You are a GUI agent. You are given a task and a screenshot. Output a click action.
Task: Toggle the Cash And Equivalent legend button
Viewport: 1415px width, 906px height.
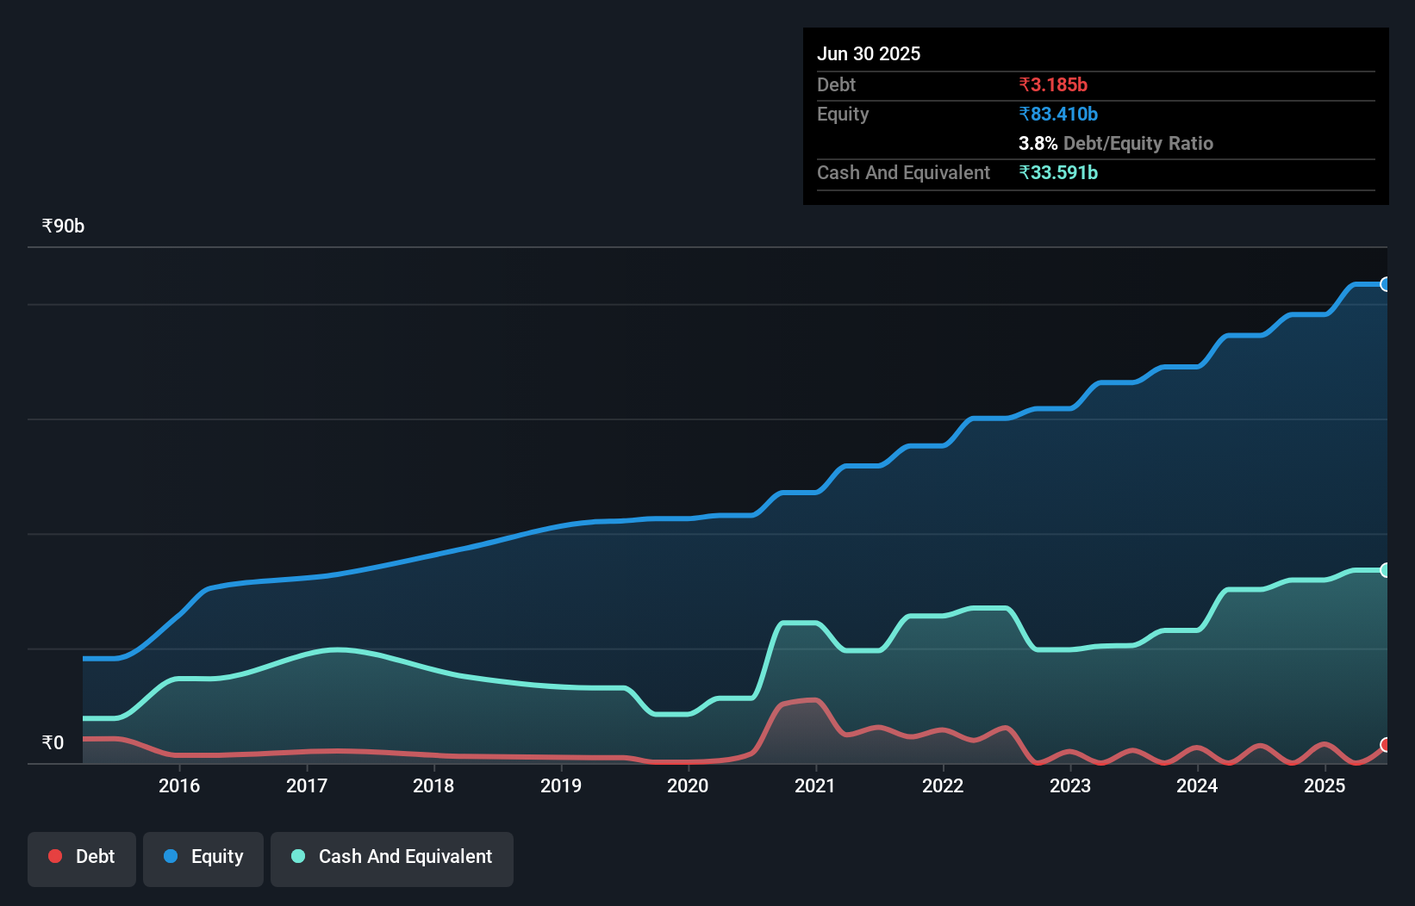[392, 859]
